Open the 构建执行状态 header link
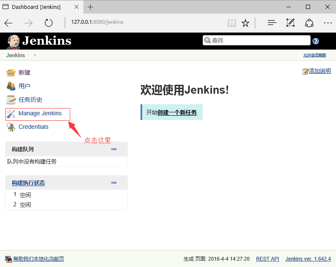This screenshot has width=336, height=267. click(28, 183)
